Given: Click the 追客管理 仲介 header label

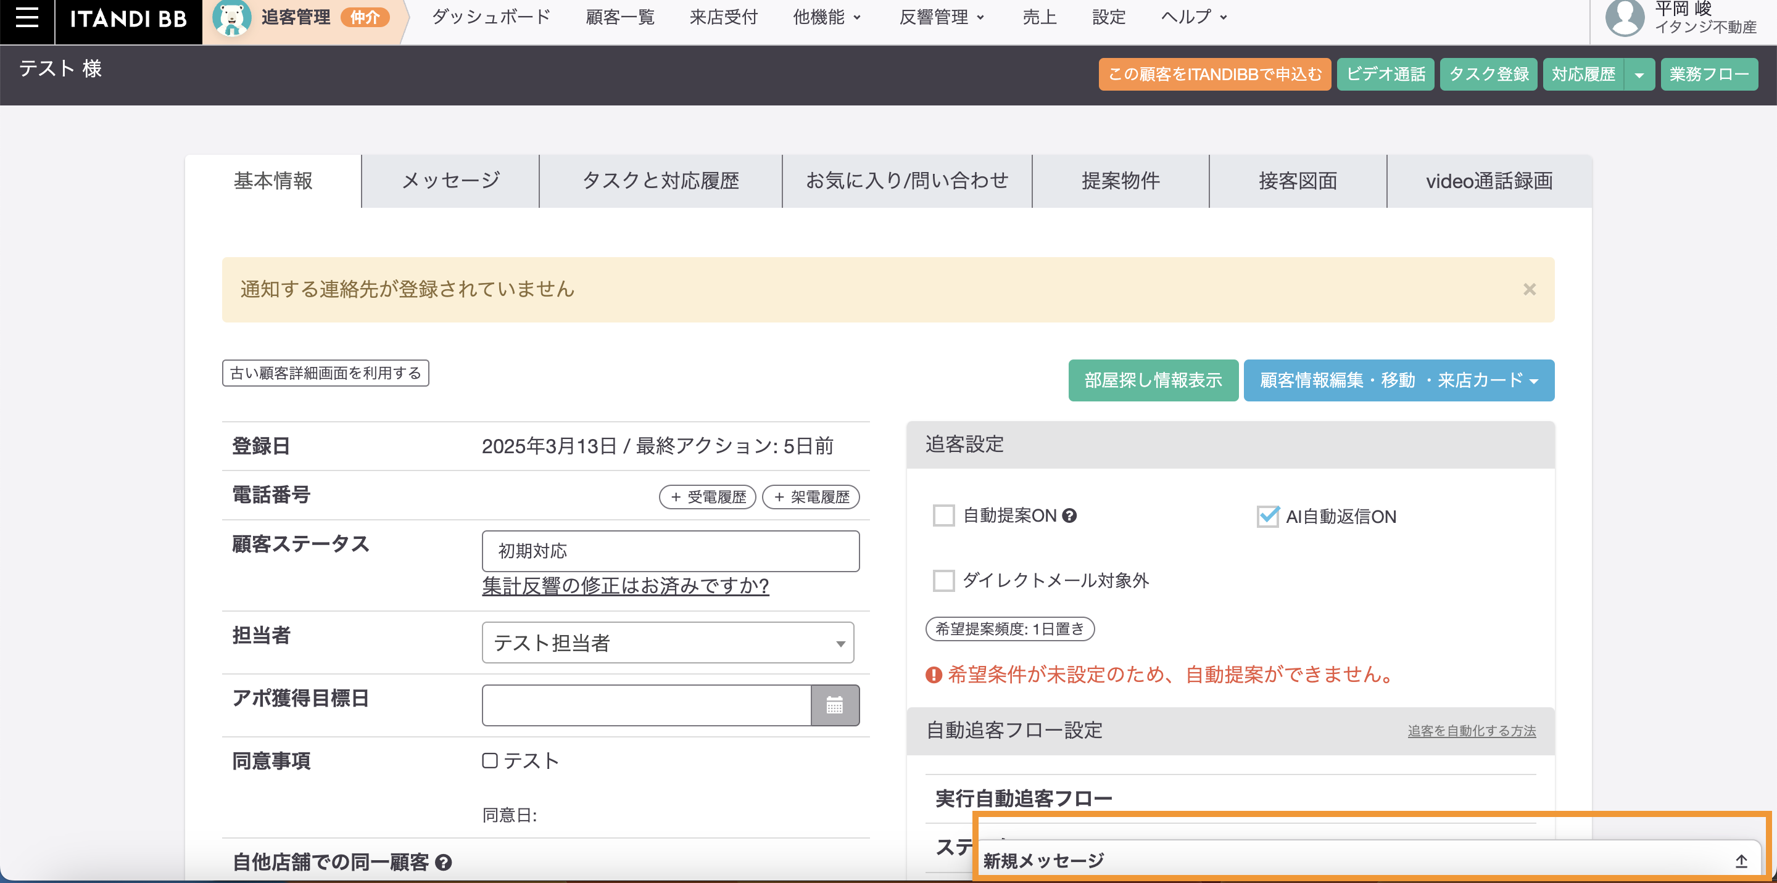Looking at the screenshot, I should (x=325, y=18).
